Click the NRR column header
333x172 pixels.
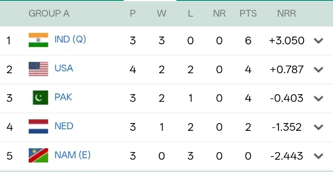(x=286, y=13)
